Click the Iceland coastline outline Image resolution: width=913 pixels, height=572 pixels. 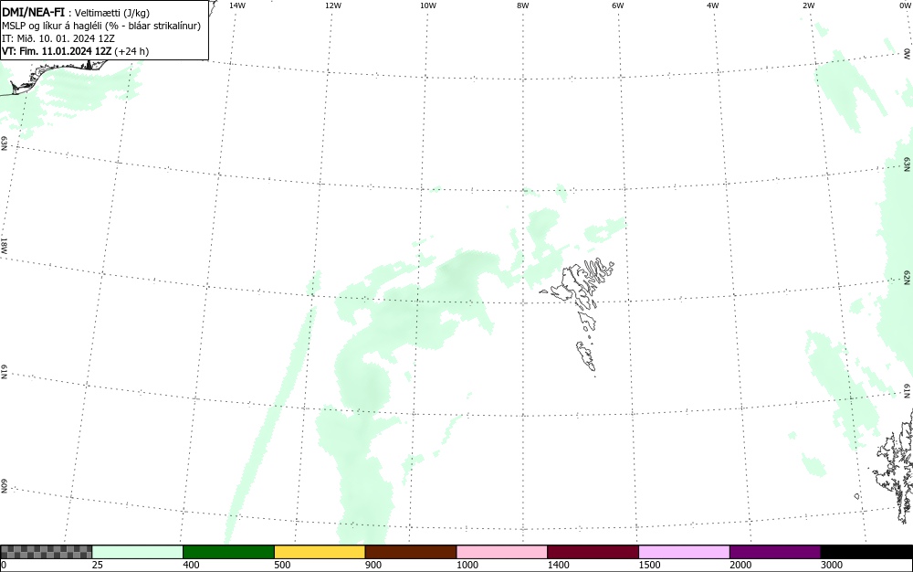pos(56,76)
